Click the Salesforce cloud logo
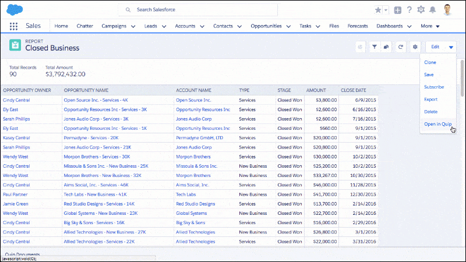Screen dimensions: 466x262 pyautogui.click(x=15, y=10)
